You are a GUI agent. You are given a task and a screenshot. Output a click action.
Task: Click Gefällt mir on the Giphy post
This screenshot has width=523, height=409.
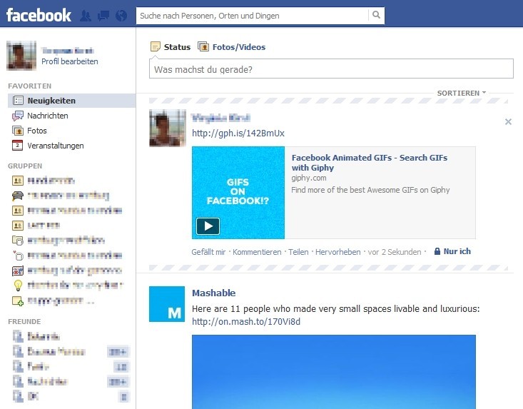click(x=208, y=252)
